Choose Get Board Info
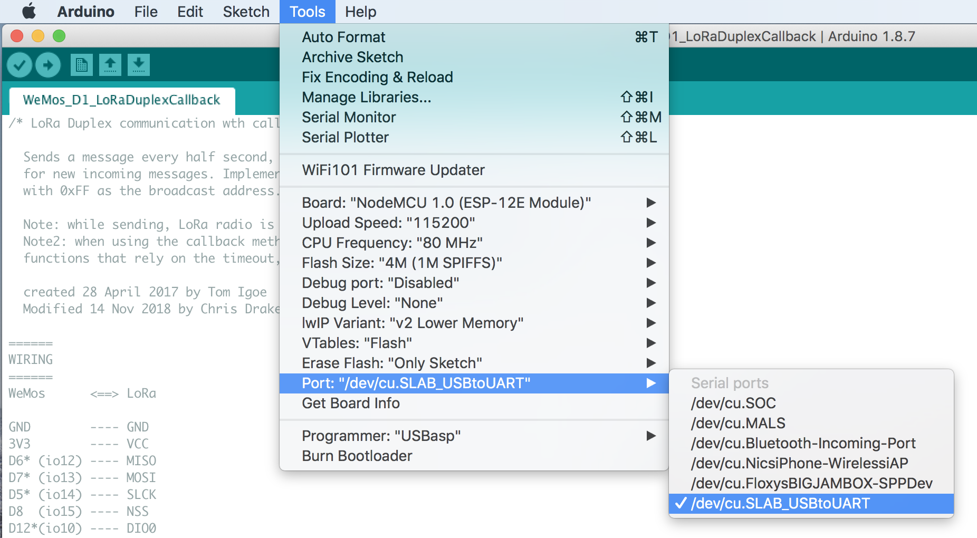The image size is (977, 538). 474,403
